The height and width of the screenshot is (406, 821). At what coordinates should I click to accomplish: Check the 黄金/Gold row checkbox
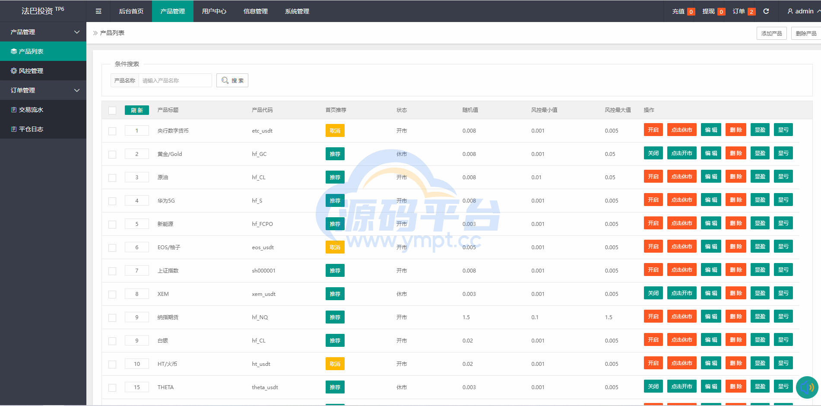(112, 154)
